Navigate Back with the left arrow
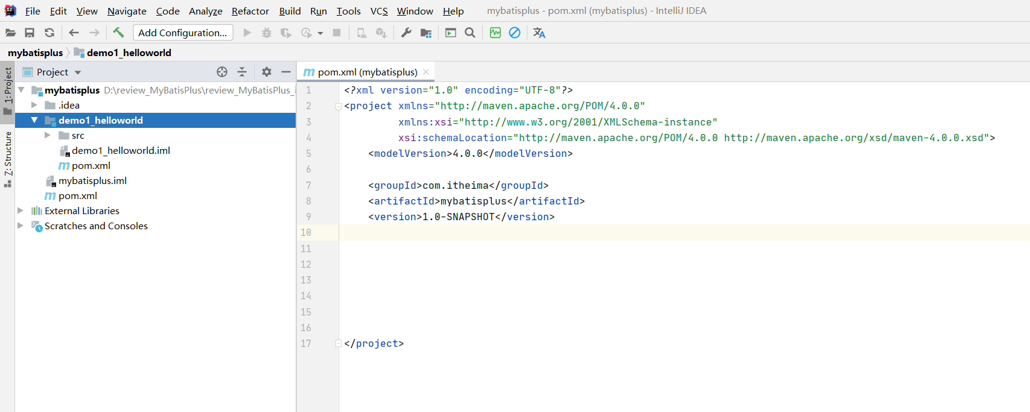Viewport: 1030px width, 412px height. 74,33
